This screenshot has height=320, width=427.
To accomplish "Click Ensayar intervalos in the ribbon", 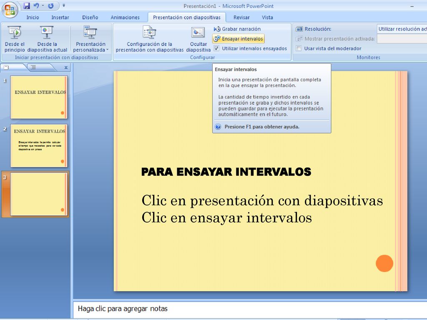I will (238, 39).
